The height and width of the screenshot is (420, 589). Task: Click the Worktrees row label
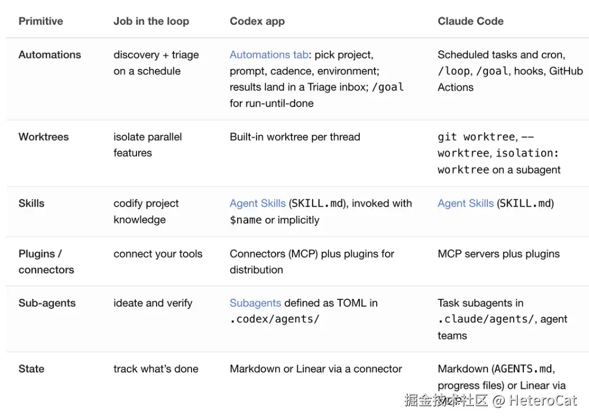pyautogui.click(x=44, y=137)
